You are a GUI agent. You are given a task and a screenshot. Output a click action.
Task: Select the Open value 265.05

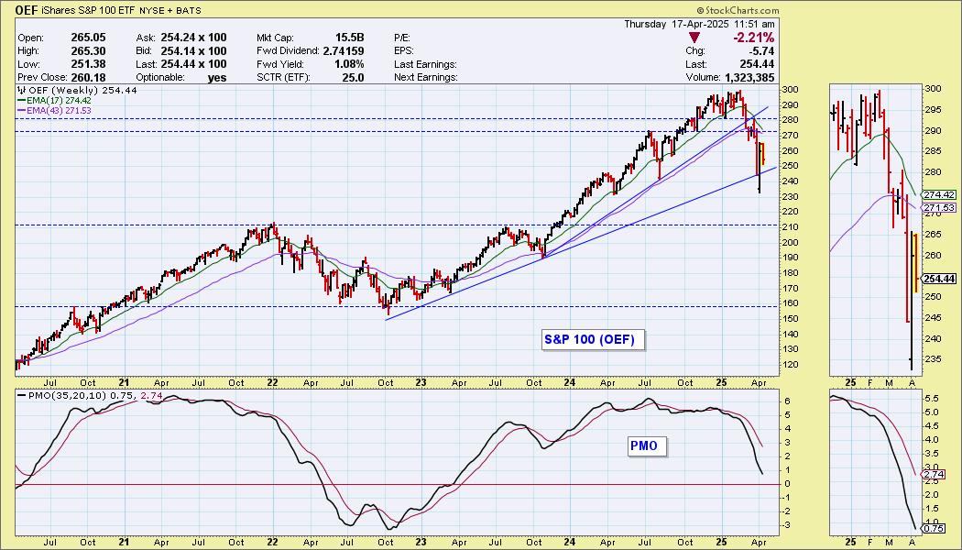coord(88,38)
